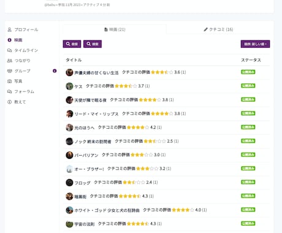
Task: Open the バーバリアン title link
Action: (x=86, y=155)
